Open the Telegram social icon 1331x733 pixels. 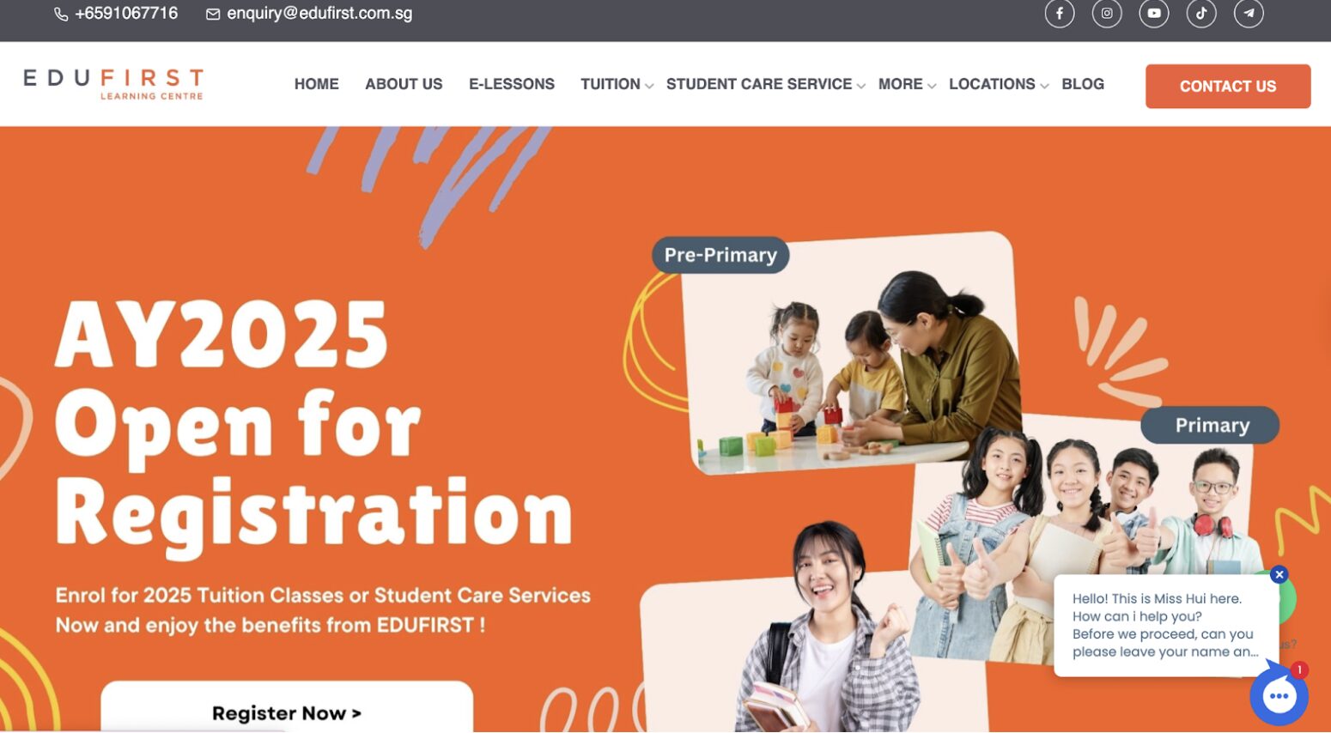(x=1249, y=14)
